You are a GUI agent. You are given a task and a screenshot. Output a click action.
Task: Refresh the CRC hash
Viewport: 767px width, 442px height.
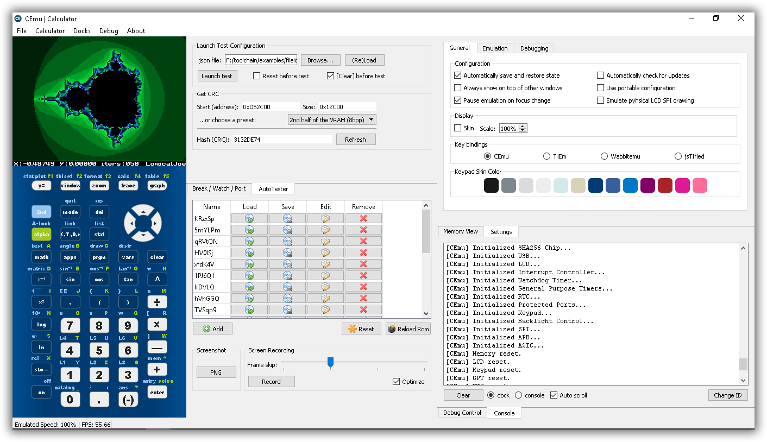(356, 139)
